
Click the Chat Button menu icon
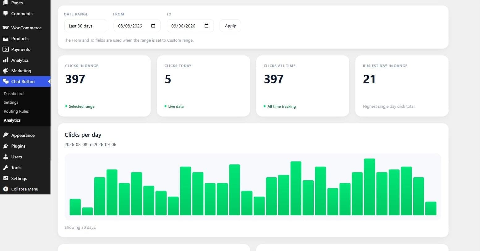point(6,82)
